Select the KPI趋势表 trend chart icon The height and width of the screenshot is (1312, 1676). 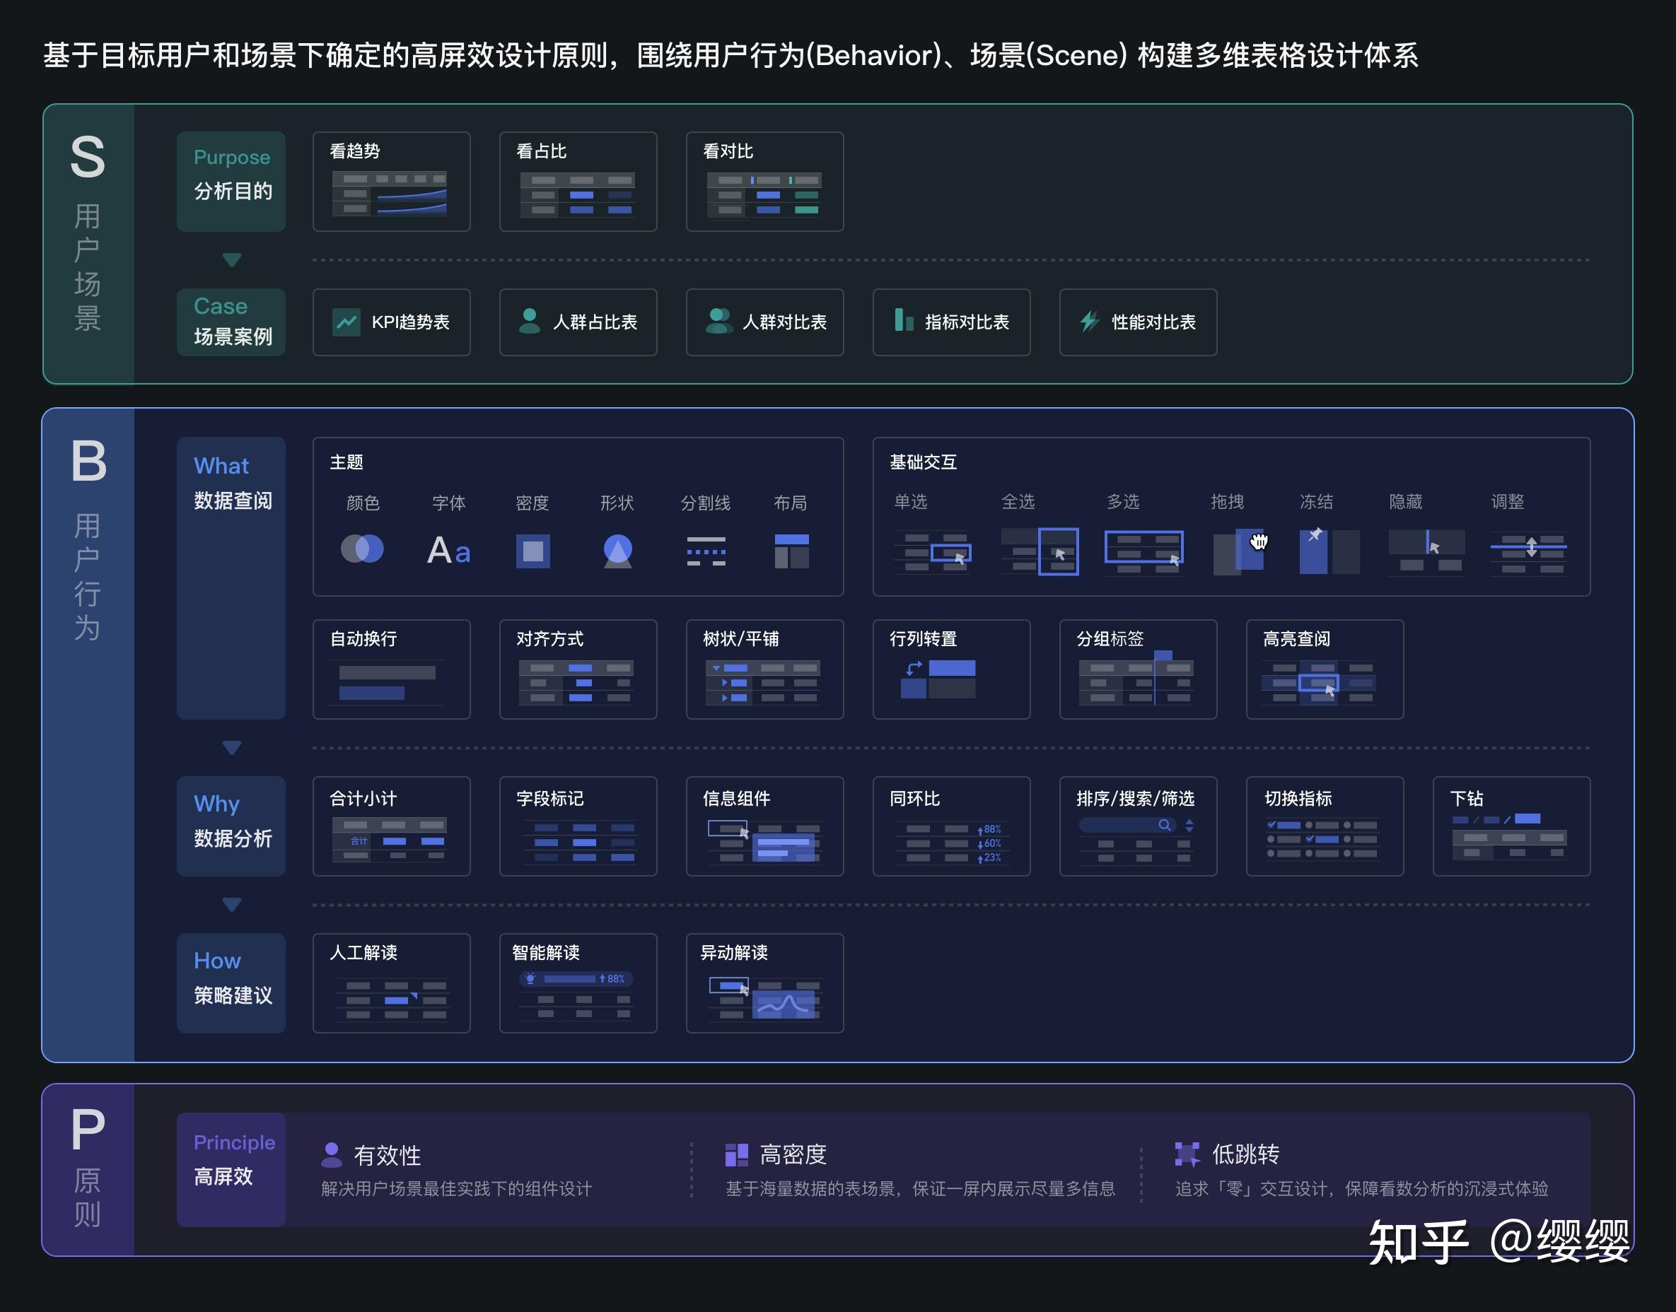[348, 322]
